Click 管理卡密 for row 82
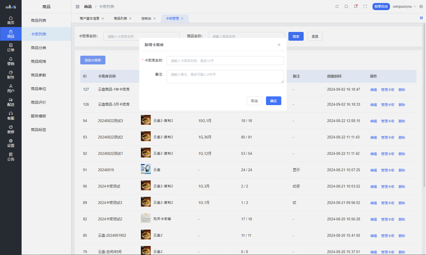This screenshot has height=255, width=426. click(x=388, y=219)
